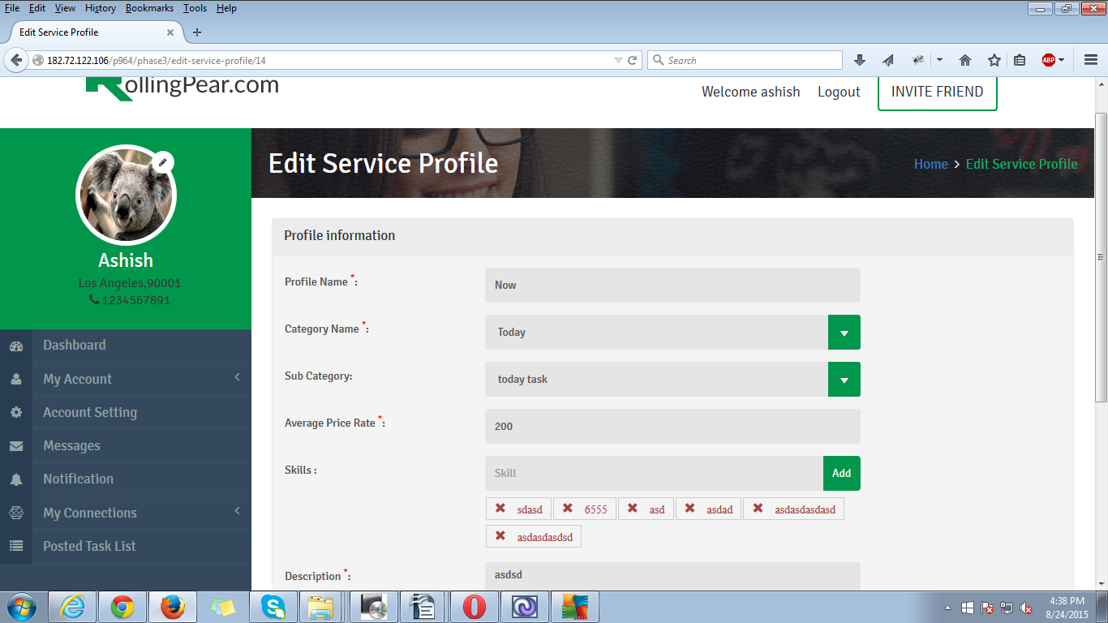Reload the page with the refresh icon

633,60
